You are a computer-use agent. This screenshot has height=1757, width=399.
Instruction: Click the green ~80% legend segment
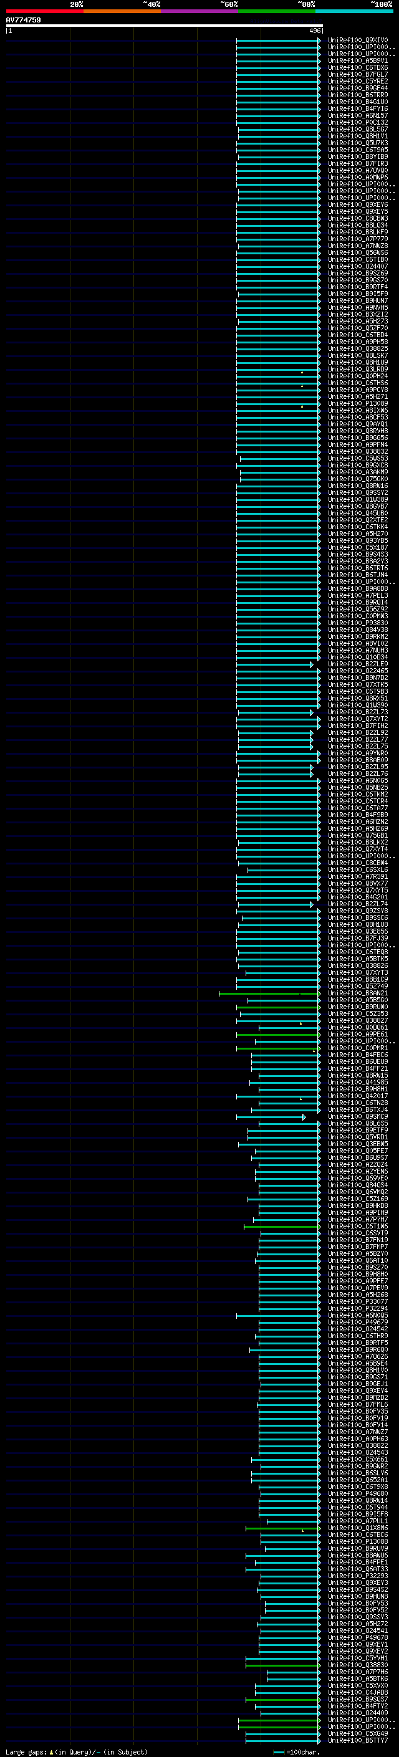point(277,11)
